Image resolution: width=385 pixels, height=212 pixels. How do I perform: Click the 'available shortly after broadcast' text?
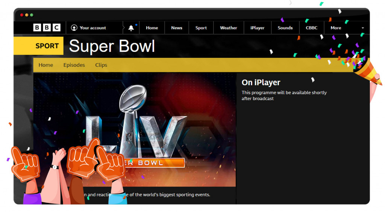click(284, 96)
